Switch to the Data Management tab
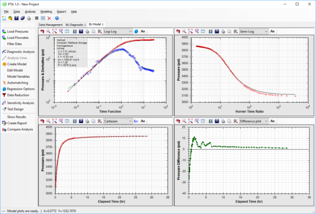The width and height of the screenshot is (316, 214). coord(51,25)
